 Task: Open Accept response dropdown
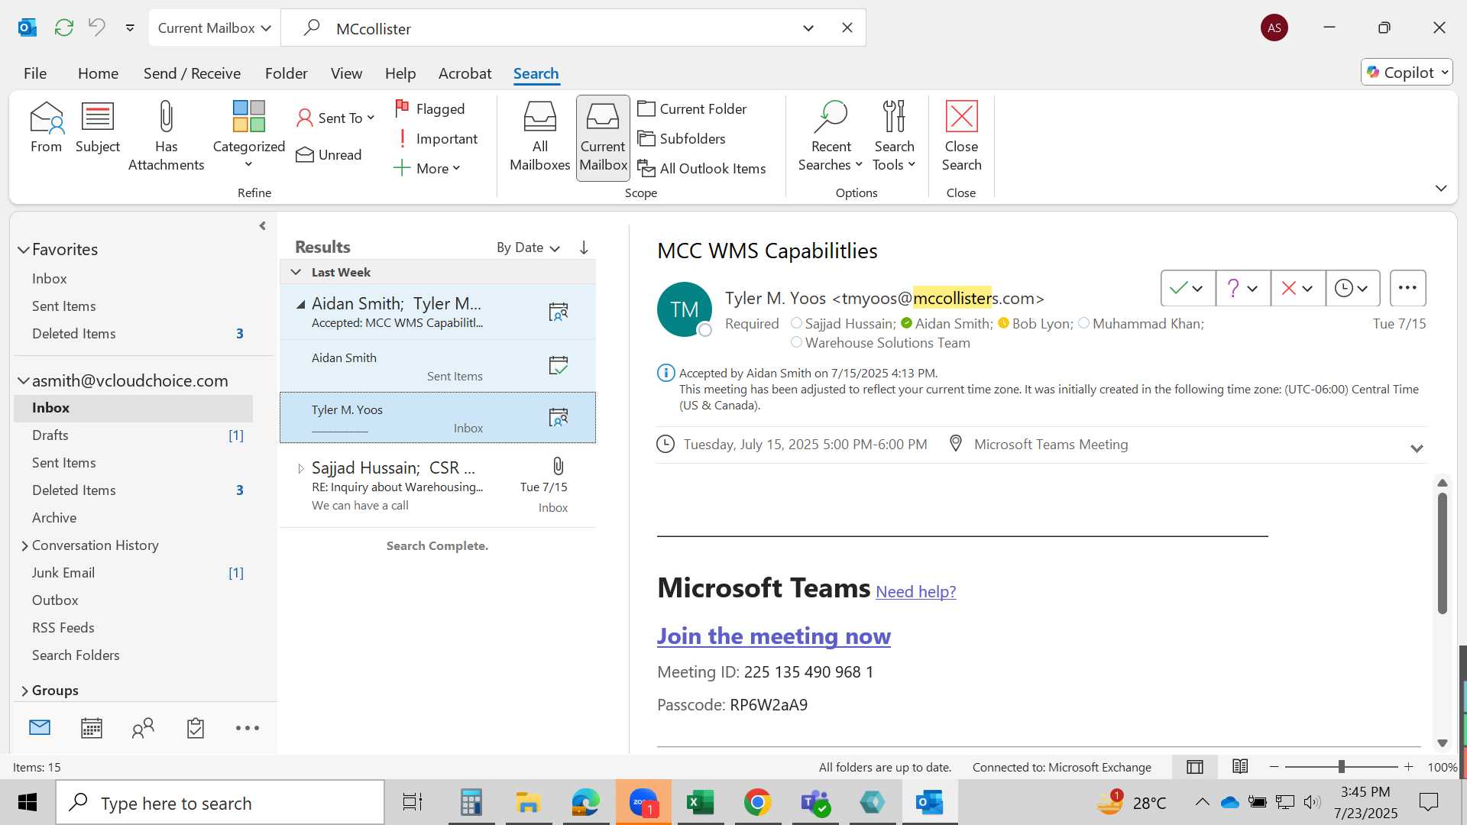(x=1198, y=288)
